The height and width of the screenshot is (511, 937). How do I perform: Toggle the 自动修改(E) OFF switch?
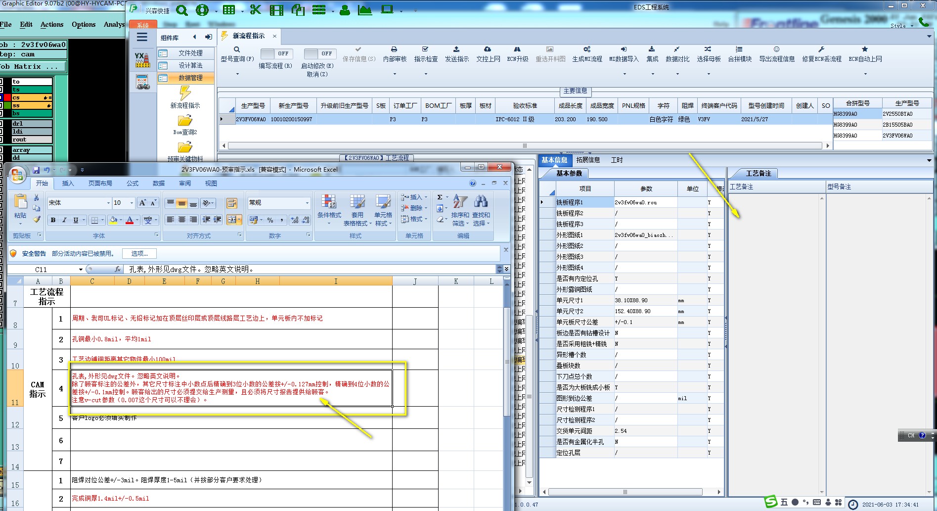click(319, 53)
